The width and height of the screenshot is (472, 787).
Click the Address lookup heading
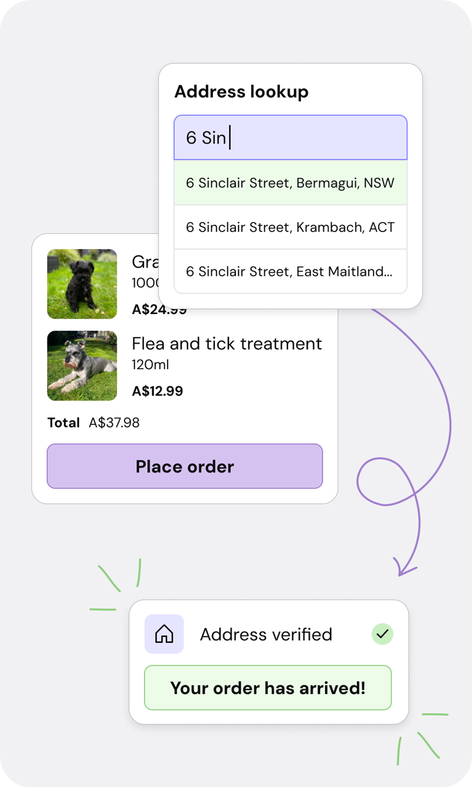[x=241, y=92]
